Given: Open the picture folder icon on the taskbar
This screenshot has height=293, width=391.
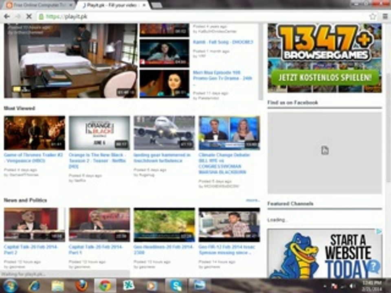Looking at the screenshot, I should tap(200, 286).
